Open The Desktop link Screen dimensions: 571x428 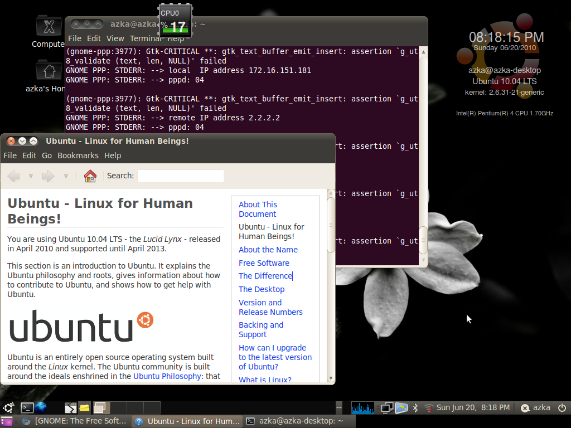point(262,289)
